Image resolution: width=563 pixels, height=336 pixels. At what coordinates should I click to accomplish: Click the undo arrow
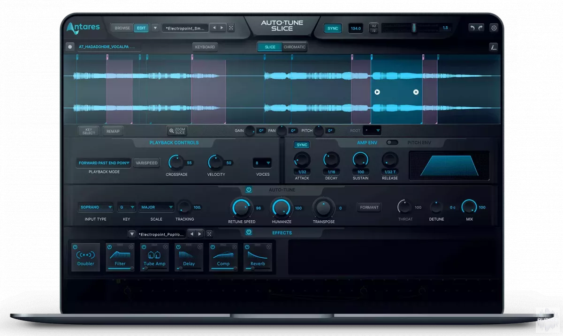coord(472,28)
